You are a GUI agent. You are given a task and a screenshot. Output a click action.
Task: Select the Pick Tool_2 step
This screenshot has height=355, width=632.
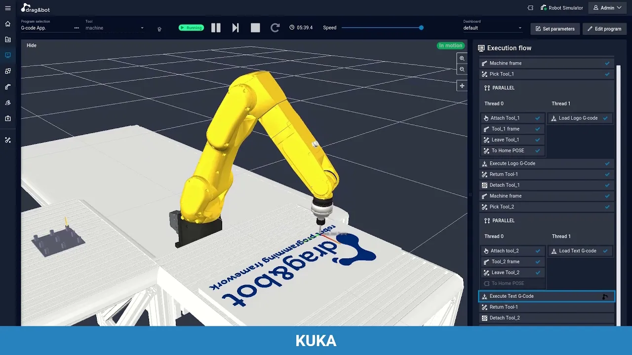tap(547, 207)
